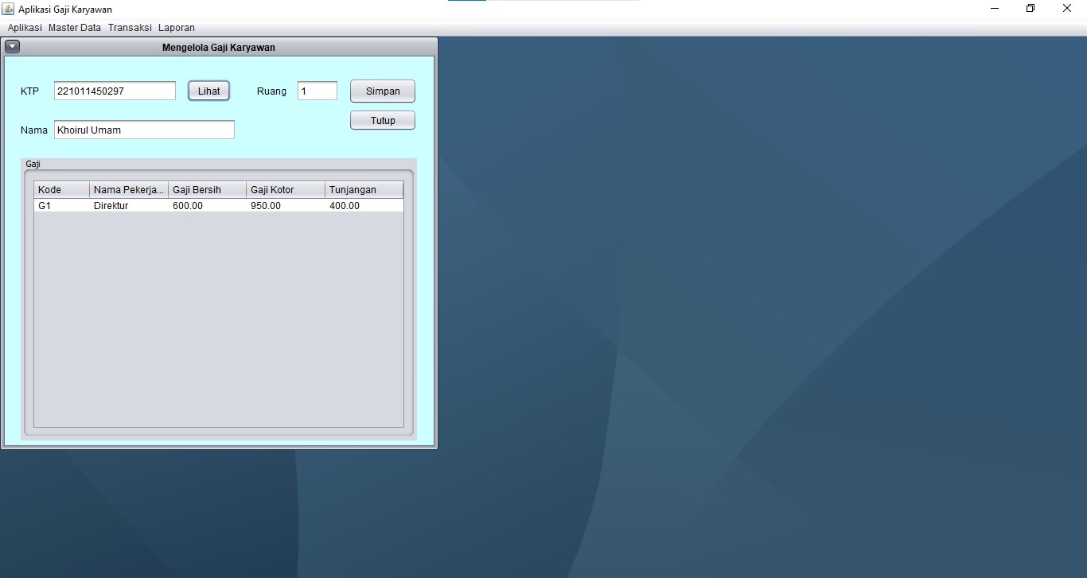
Task: Focus the Ruang input field
Action: 318,91
